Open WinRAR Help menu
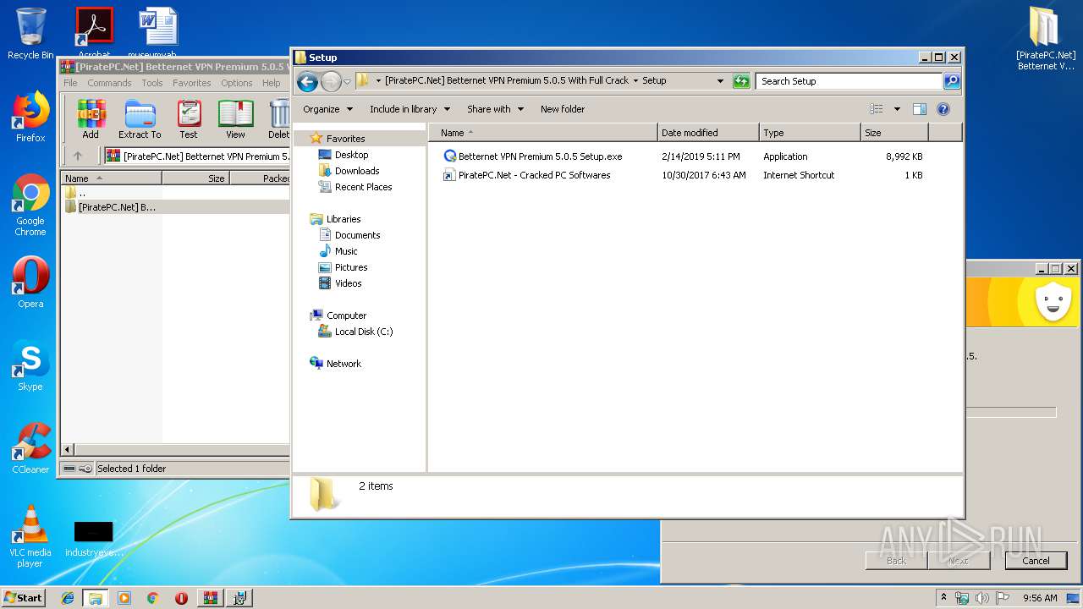1083x609 pixels. click(x=272, y=83)
